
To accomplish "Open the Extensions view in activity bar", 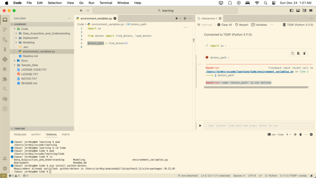I will coord(5,79).
